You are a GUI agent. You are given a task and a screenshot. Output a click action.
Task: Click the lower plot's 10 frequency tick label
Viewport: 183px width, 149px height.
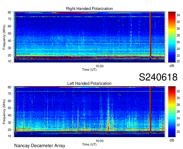pos(9,136)
